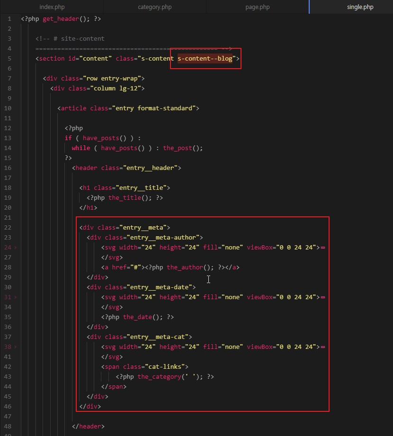Image resolution: width=393 pixels, height=436 pixels.
Task: Click have_posts() in the if statement
Action: [x=105, y=138]
